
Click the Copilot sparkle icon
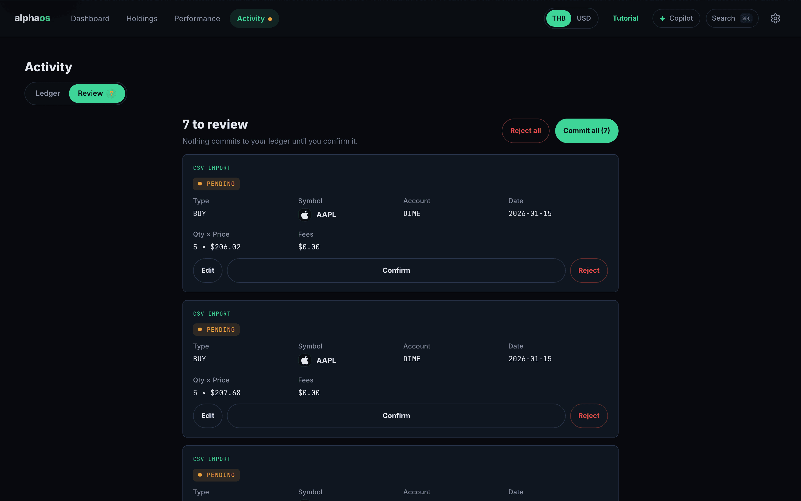tap(662, 19)
